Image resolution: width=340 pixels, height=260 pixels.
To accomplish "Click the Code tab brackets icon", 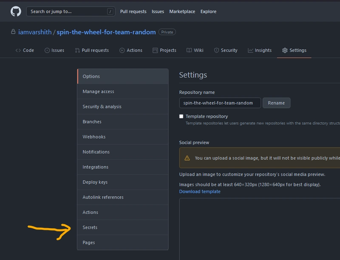I will 18,50.
